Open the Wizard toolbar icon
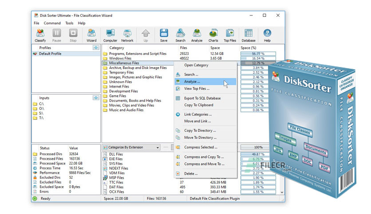Image resolution: width=371 pixels, height=214 pixels. click(x=91, y=35)
